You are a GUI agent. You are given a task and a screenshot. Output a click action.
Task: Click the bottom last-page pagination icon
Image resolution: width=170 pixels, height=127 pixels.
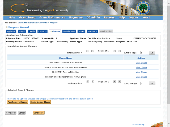point(119,82)
